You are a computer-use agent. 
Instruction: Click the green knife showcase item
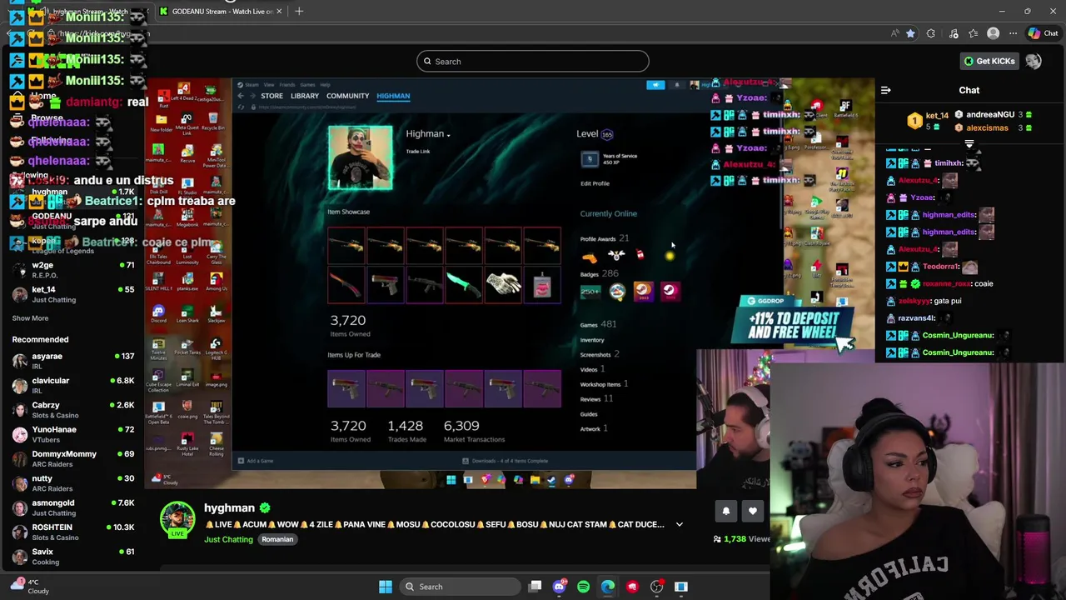464,285
